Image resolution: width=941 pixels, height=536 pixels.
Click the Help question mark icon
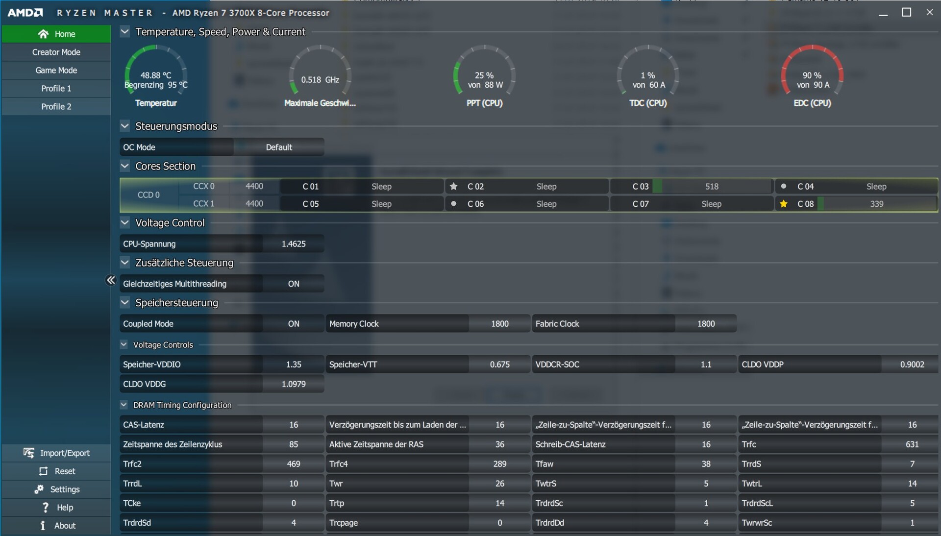[45, 507]
